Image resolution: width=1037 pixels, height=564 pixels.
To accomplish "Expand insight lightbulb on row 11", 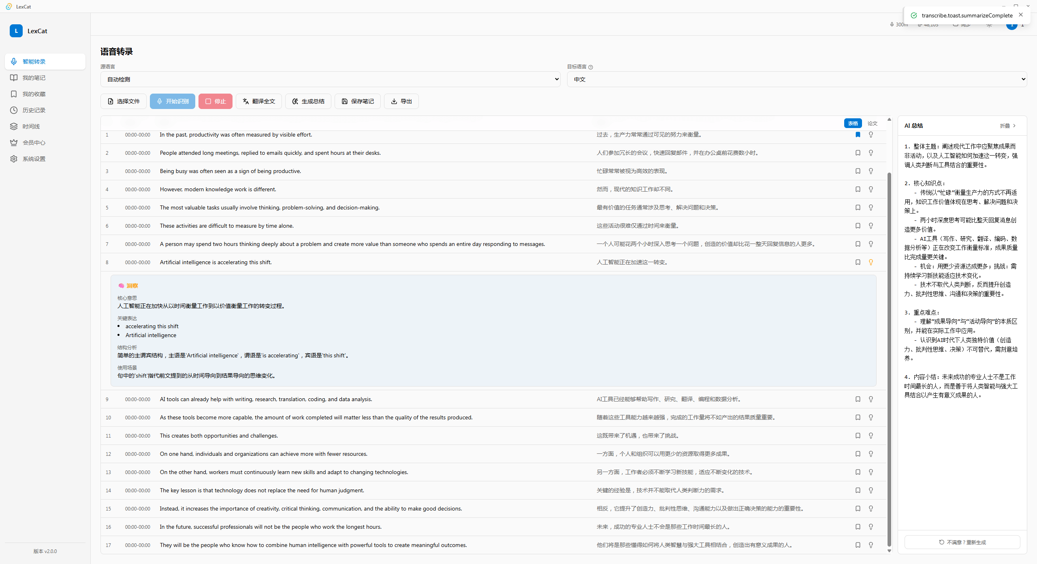I will [871, 436].
